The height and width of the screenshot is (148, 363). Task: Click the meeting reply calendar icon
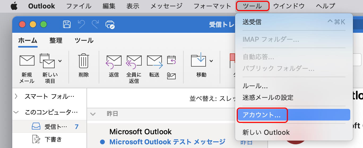click(x=171, y=60)
